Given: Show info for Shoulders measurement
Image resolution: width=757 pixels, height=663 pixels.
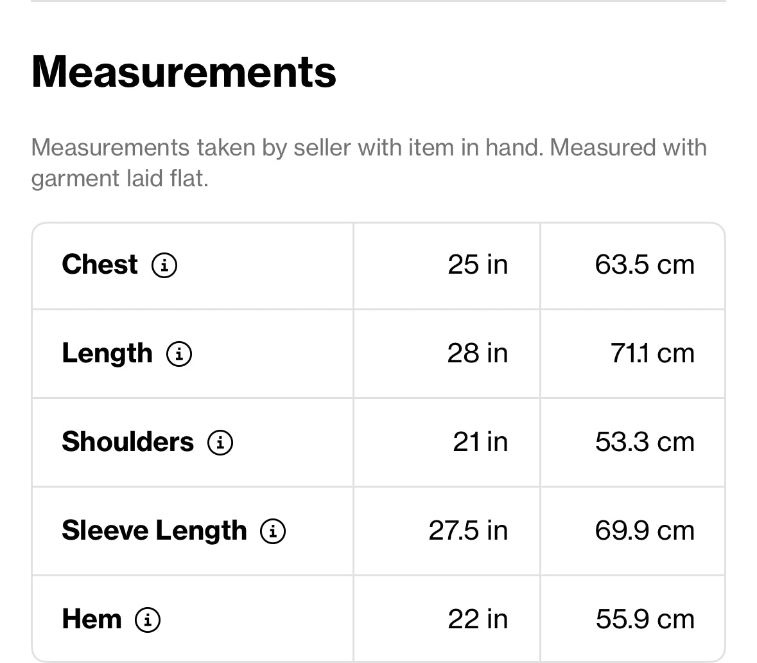Looking at the screenshot, I should coord(220,442).
